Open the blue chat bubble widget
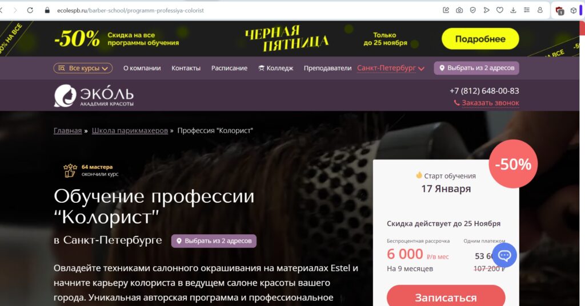 tap(504, 255)
